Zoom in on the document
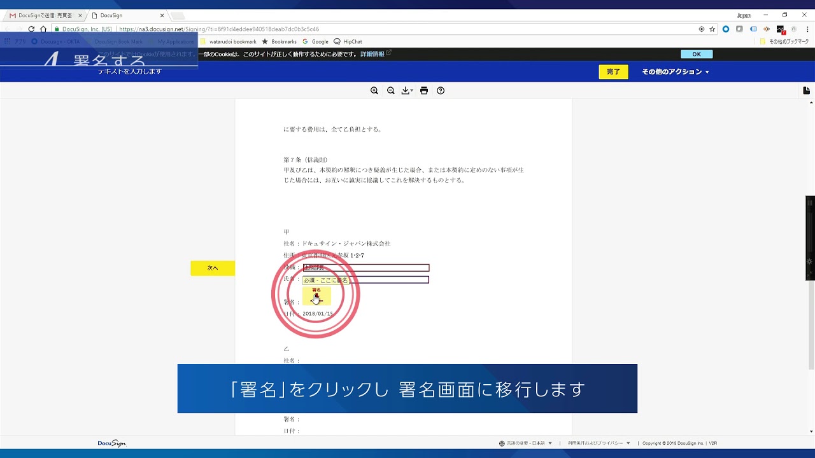Viewport: 815px width, 458px height. (374, 90)
